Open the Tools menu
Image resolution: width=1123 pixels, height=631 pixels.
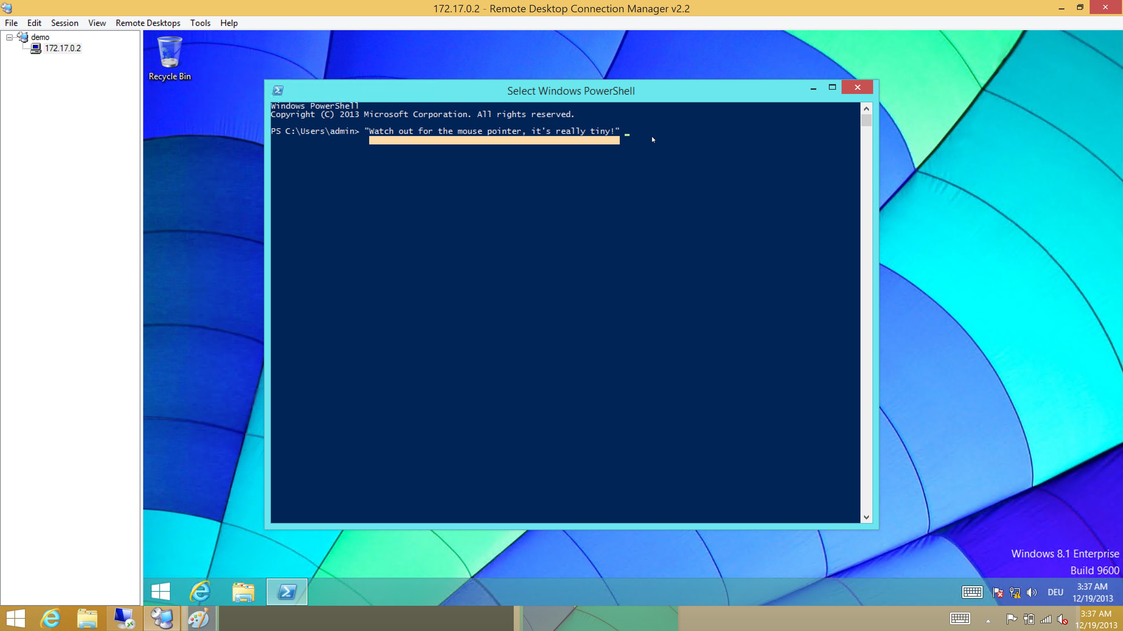click(x=200, y=23)
